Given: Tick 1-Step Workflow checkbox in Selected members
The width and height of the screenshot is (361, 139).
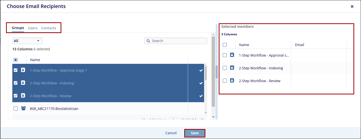Looking at the screenshot, I should pos(225,55).
